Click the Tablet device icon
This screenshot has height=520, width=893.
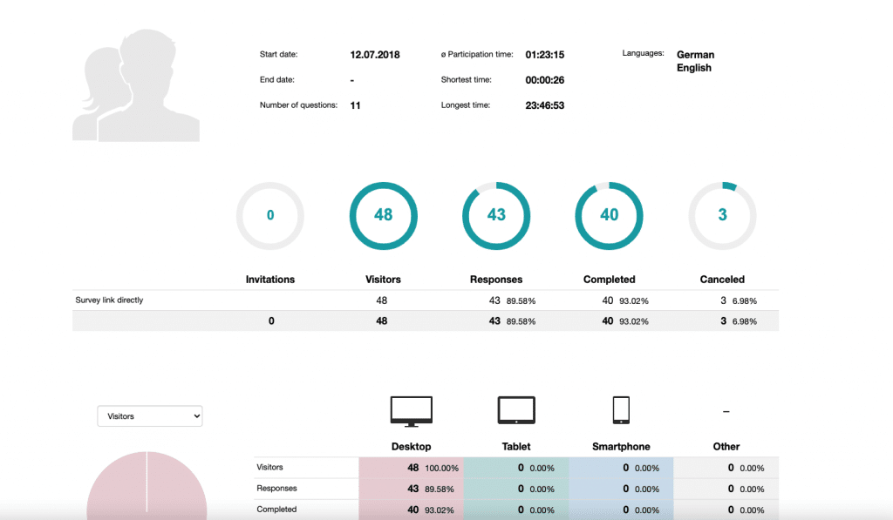[x=516, y=410]
